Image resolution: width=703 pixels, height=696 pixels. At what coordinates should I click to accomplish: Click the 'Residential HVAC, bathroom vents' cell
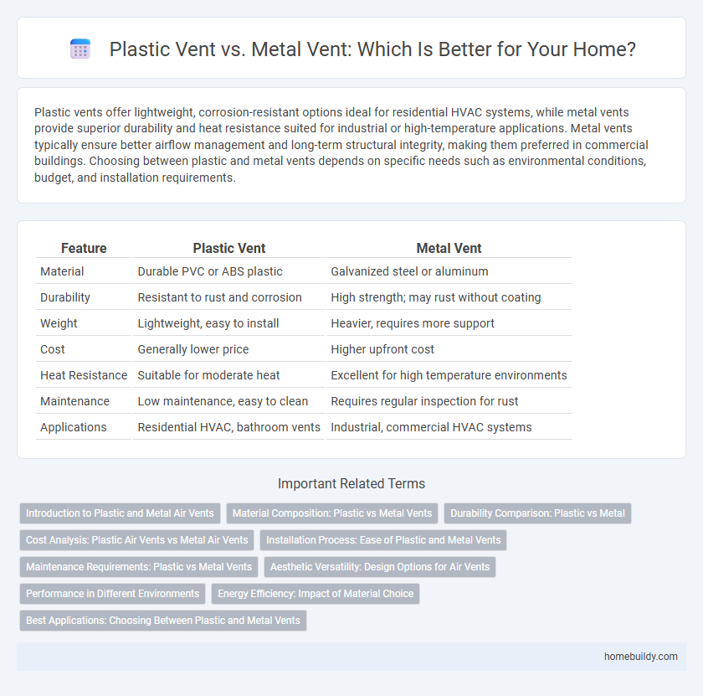pyautogui.click(x=228, y=427)
